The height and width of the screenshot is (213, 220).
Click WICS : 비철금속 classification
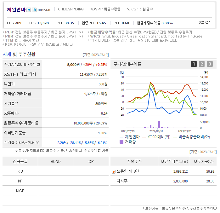(140, 9)
